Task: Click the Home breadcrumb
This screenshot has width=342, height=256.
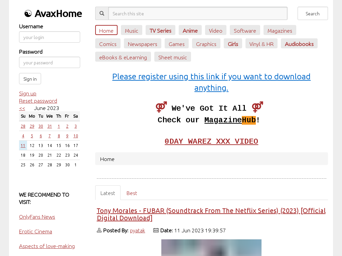Action: (107, 159)
